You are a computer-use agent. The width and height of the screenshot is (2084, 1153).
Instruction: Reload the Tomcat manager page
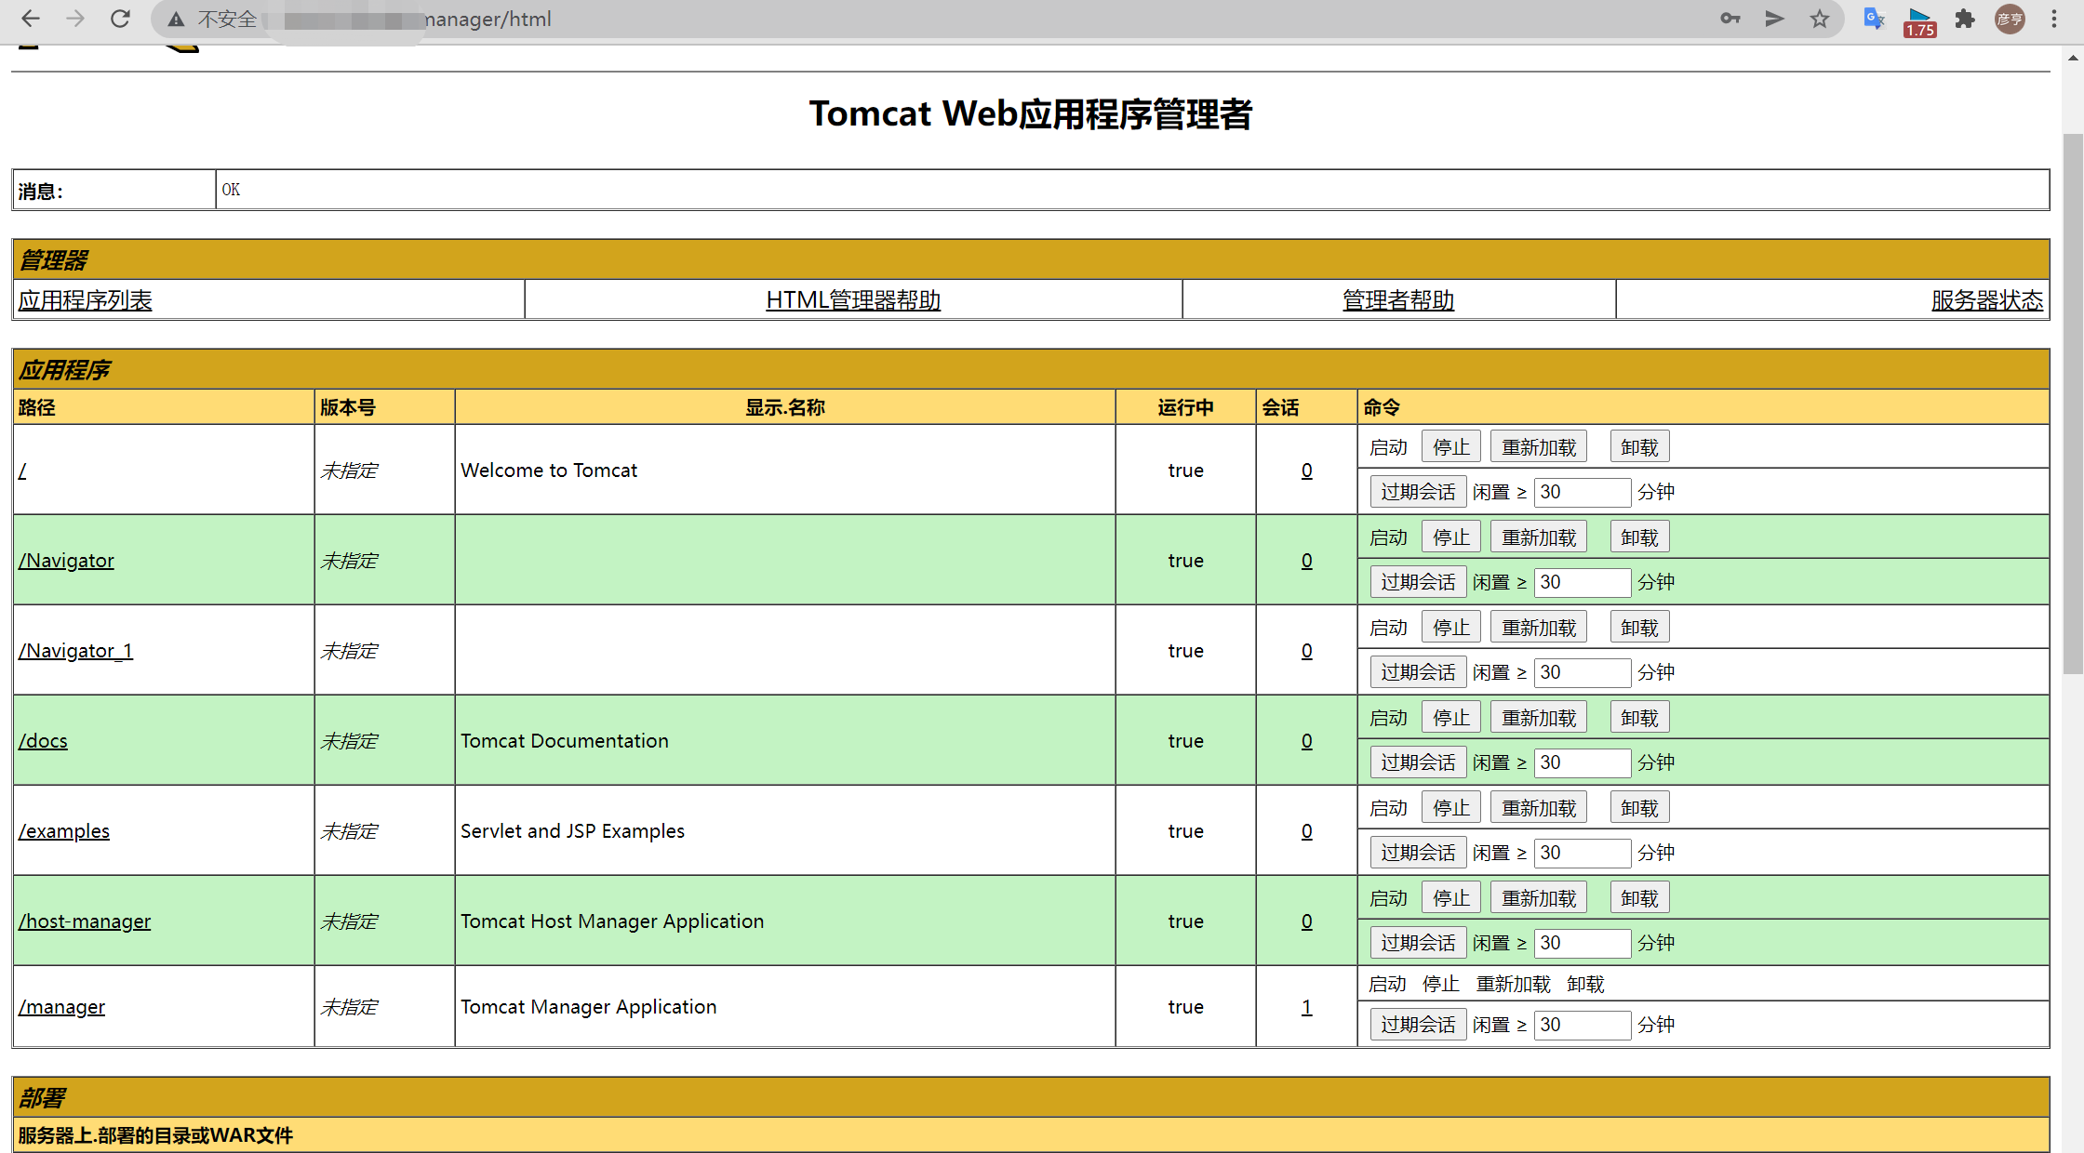click(120, 19)
